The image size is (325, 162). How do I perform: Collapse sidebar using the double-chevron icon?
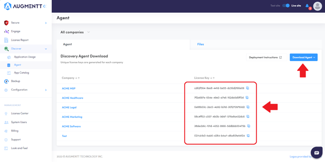point(44,6)
